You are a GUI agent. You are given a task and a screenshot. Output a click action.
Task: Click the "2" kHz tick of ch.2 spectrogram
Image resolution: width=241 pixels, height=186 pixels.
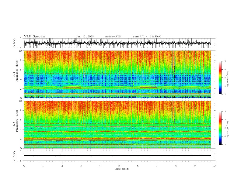click(x=22, y=139)
